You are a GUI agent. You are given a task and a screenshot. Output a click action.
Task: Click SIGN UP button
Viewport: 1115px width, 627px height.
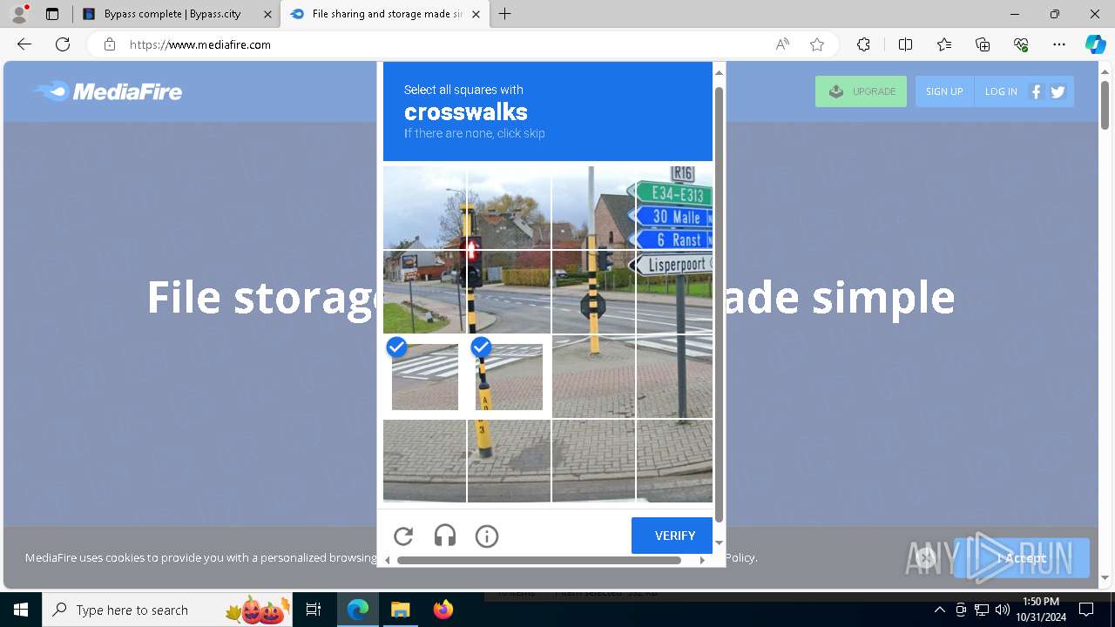(944, 91)
